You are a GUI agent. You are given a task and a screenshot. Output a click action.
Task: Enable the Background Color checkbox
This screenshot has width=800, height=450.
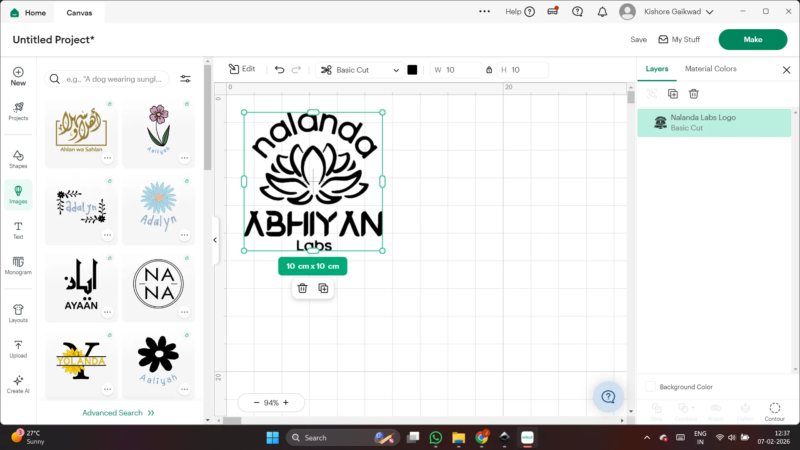coord(650,387)
